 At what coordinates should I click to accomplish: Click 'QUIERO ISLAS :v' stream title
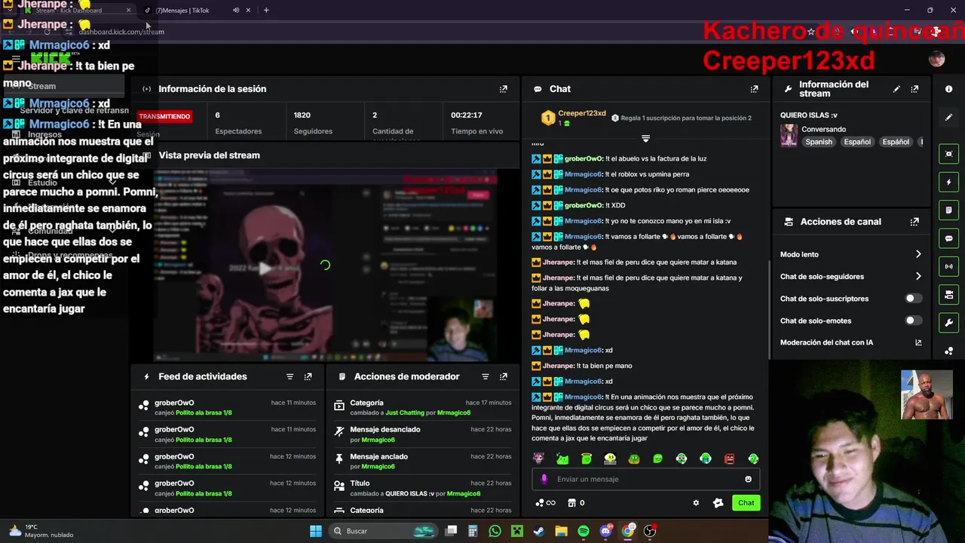pyautogui.click(x=809, y=115)
